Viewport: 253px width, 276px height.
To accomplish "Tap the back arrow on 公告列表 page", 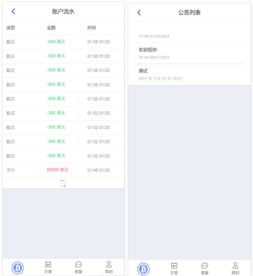I will [139, 12].
